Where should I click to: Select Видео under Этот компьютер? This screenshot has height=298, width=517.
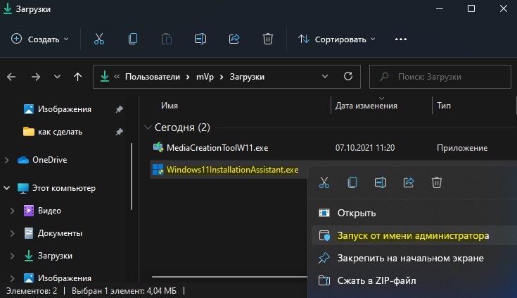point(49,211)
